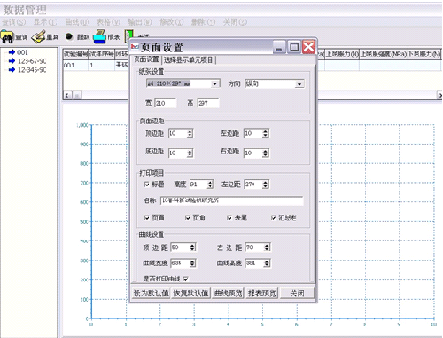
Task: Open the 删除(Y) menu
Action: [x=203, y=22]
